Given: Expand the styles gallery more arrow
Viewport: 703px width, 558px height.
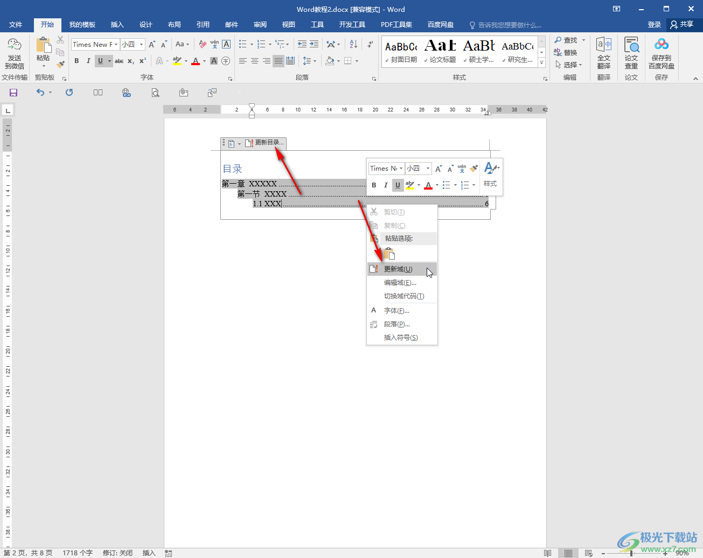Looking at the screenshot, I should [542, 64].
